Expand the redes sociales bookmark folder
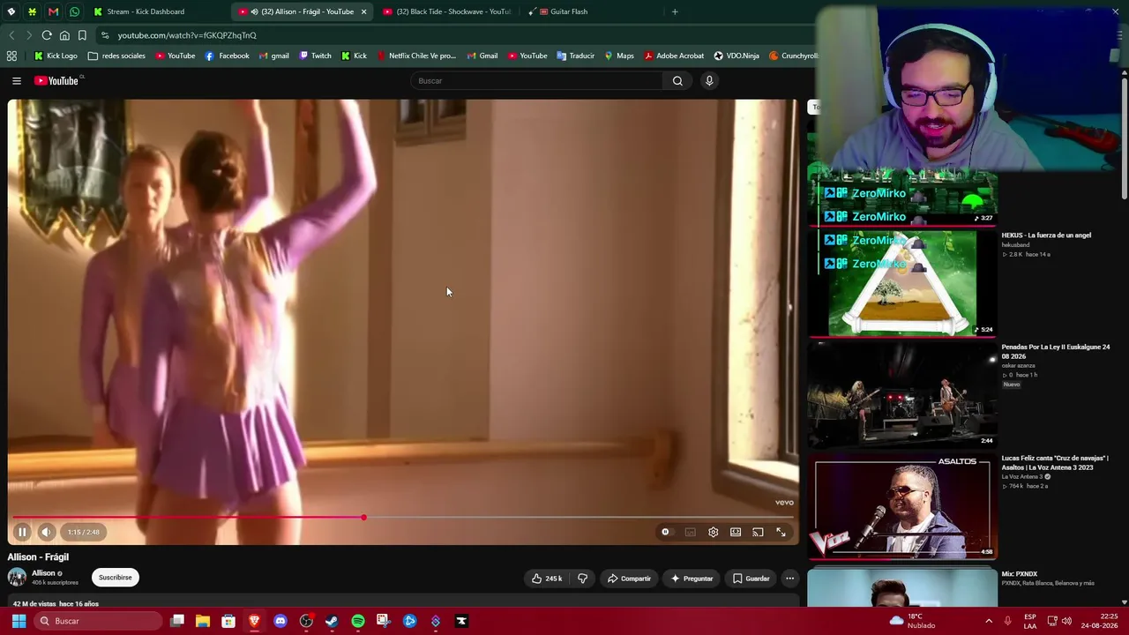The height and width of the screenshot is (635, 1129). 116,56
